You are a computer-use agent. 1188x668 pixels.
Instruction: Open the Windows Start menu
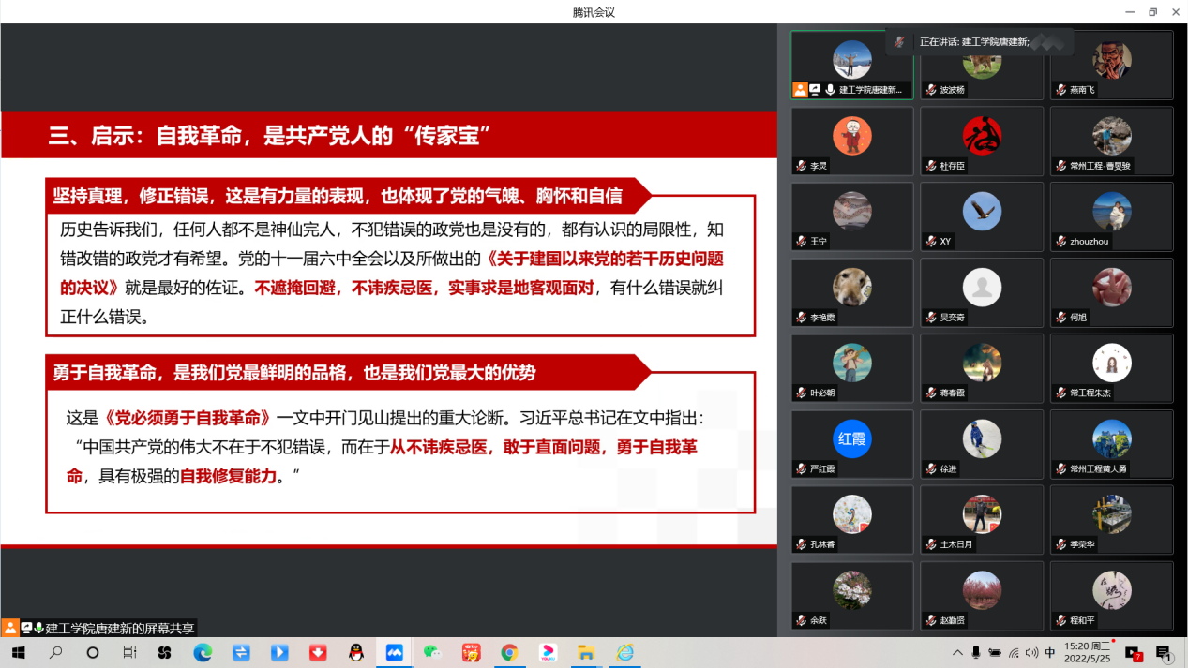(18, 652)
